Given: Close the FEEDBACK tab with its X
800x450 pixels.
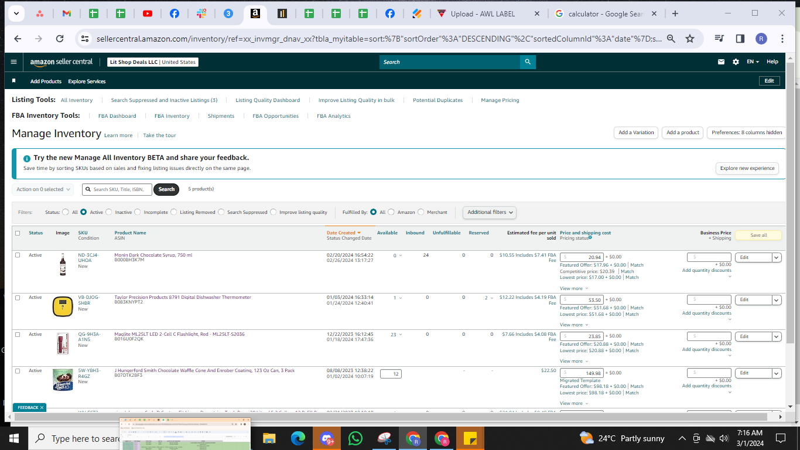Looking at the screenshot, I should [x=42, y=407].
